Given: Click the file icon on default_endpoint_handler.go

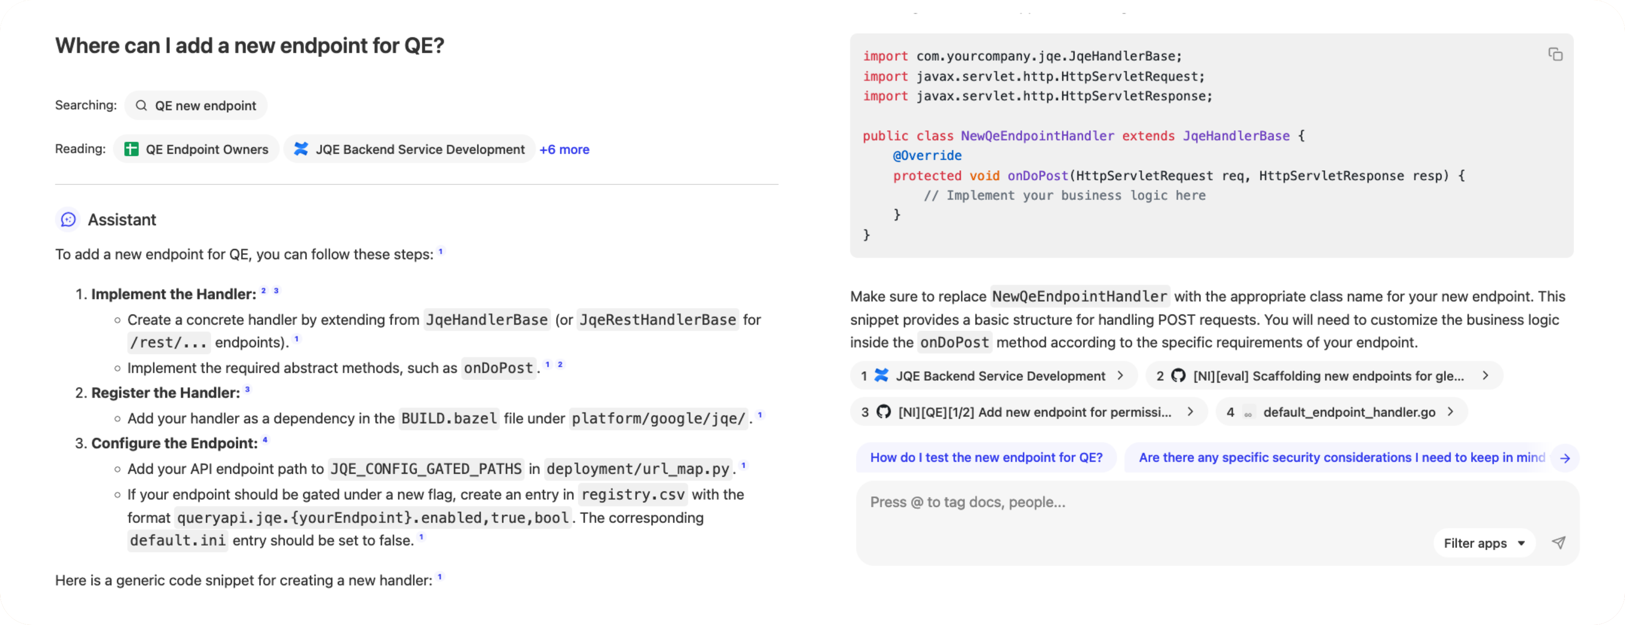Looking at the screenshot, I should point(1248,412).
